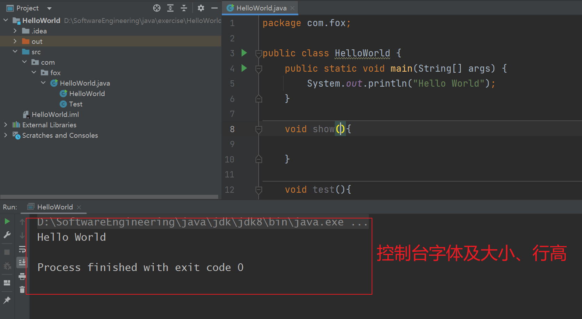The height and width of the screenshot is (319, 582).
Task: Toggle Scroll to End in console
Action: [22, 262]
